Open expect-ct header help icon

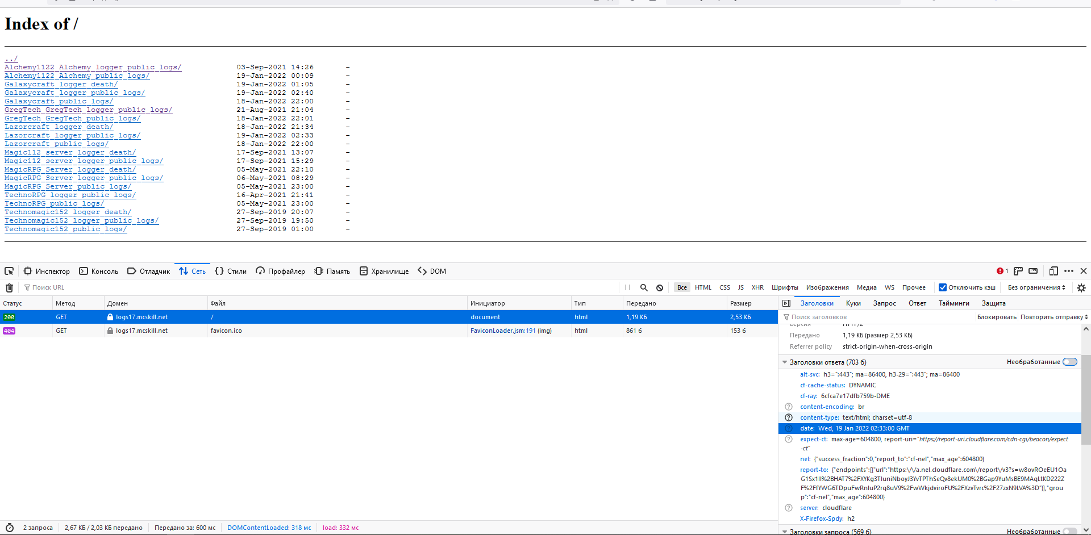point(789,439)
